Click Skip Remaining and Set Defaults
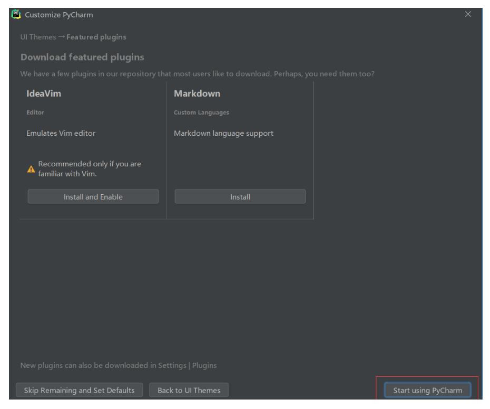The height and width of the screenshot is (409, 490). (x=80, y=390)
